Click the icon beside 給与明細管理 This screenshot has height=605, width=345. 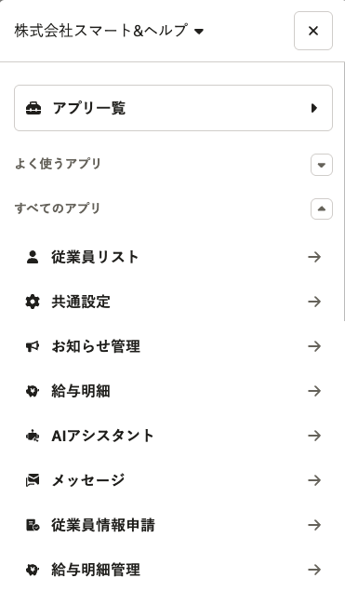33,570
